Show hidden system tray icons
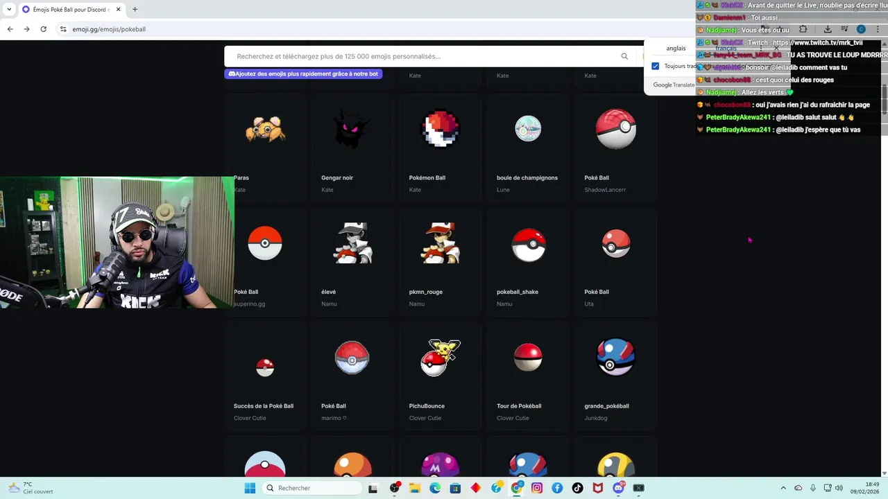This screenshot has height=499, width=888. (x=783, y=488)
